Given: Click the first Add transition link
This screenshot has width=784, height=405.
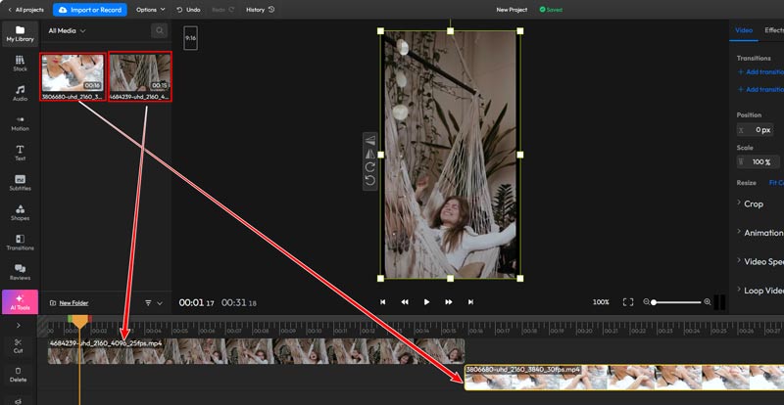Looking at the screenshot, I should (x=760, y=72).
